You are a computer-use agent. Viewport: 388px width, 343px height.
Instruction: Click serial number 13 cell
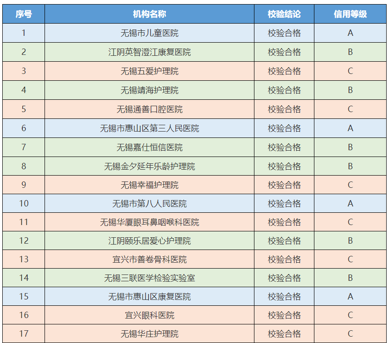pyautogui.click(x=24, y=259)
